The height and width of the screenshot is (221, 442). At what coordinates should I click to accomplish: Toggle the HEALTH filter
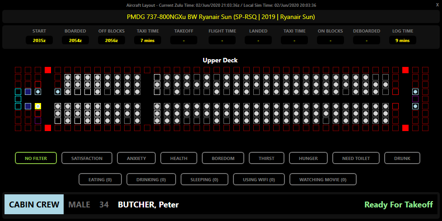[x=179, y=158]
